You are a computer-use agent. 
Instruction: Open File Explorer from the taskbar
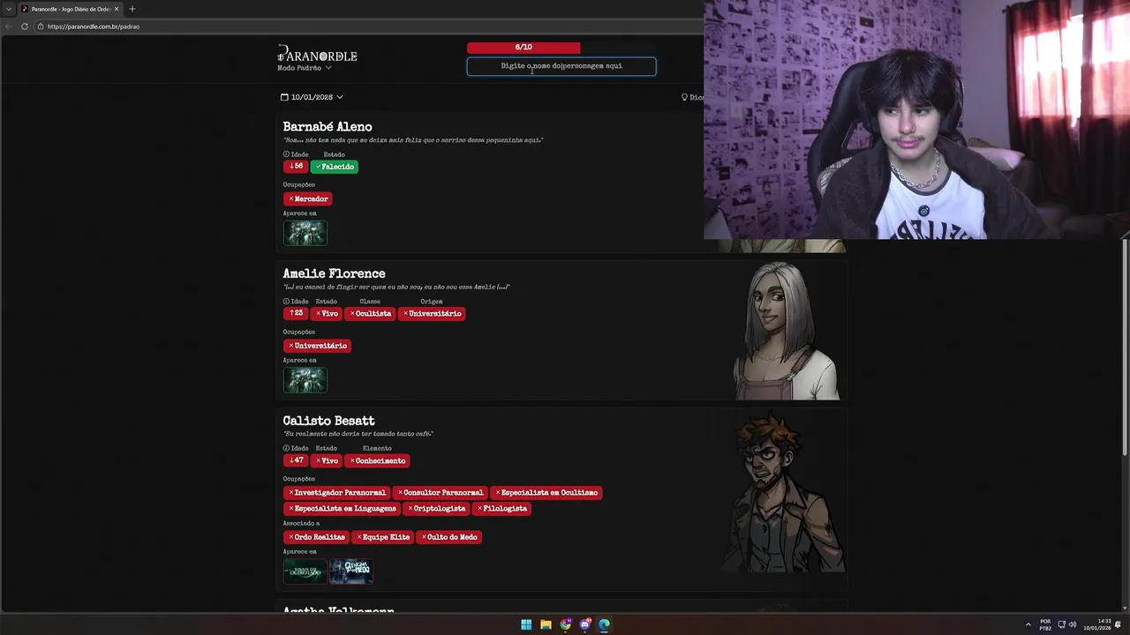[x=546, y=624]
